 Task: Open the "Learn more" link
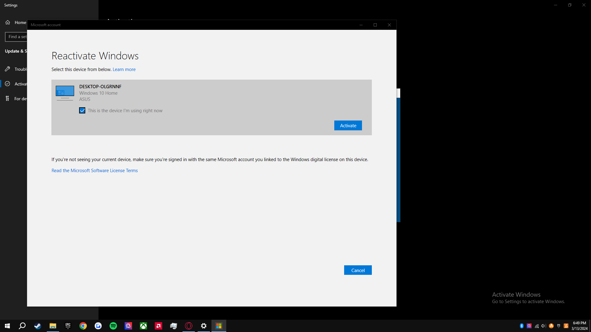tap(124, 69)
